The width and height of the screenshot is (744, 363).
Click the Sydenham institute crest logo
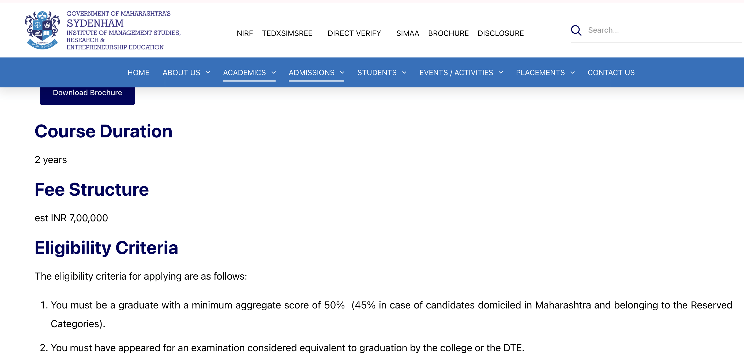(41, 30)
